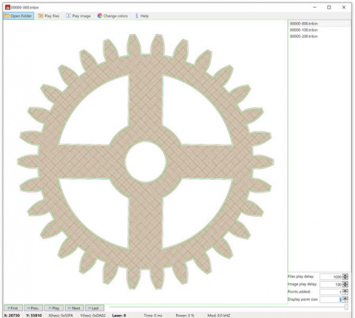Click the app icon in the title bar
Screen dimensions: 355x318
[x=8, y=7]
